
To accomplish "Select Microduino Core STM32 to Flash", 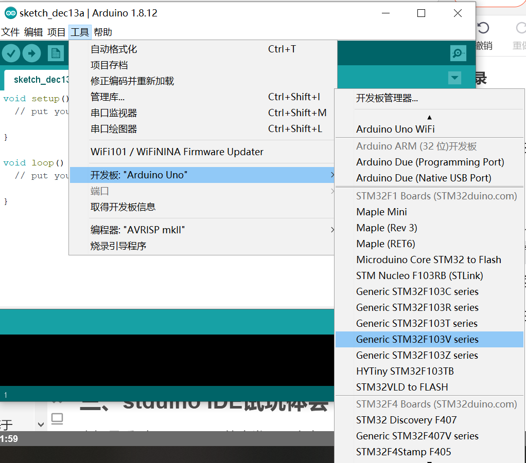I will click(x=429, y=260).
